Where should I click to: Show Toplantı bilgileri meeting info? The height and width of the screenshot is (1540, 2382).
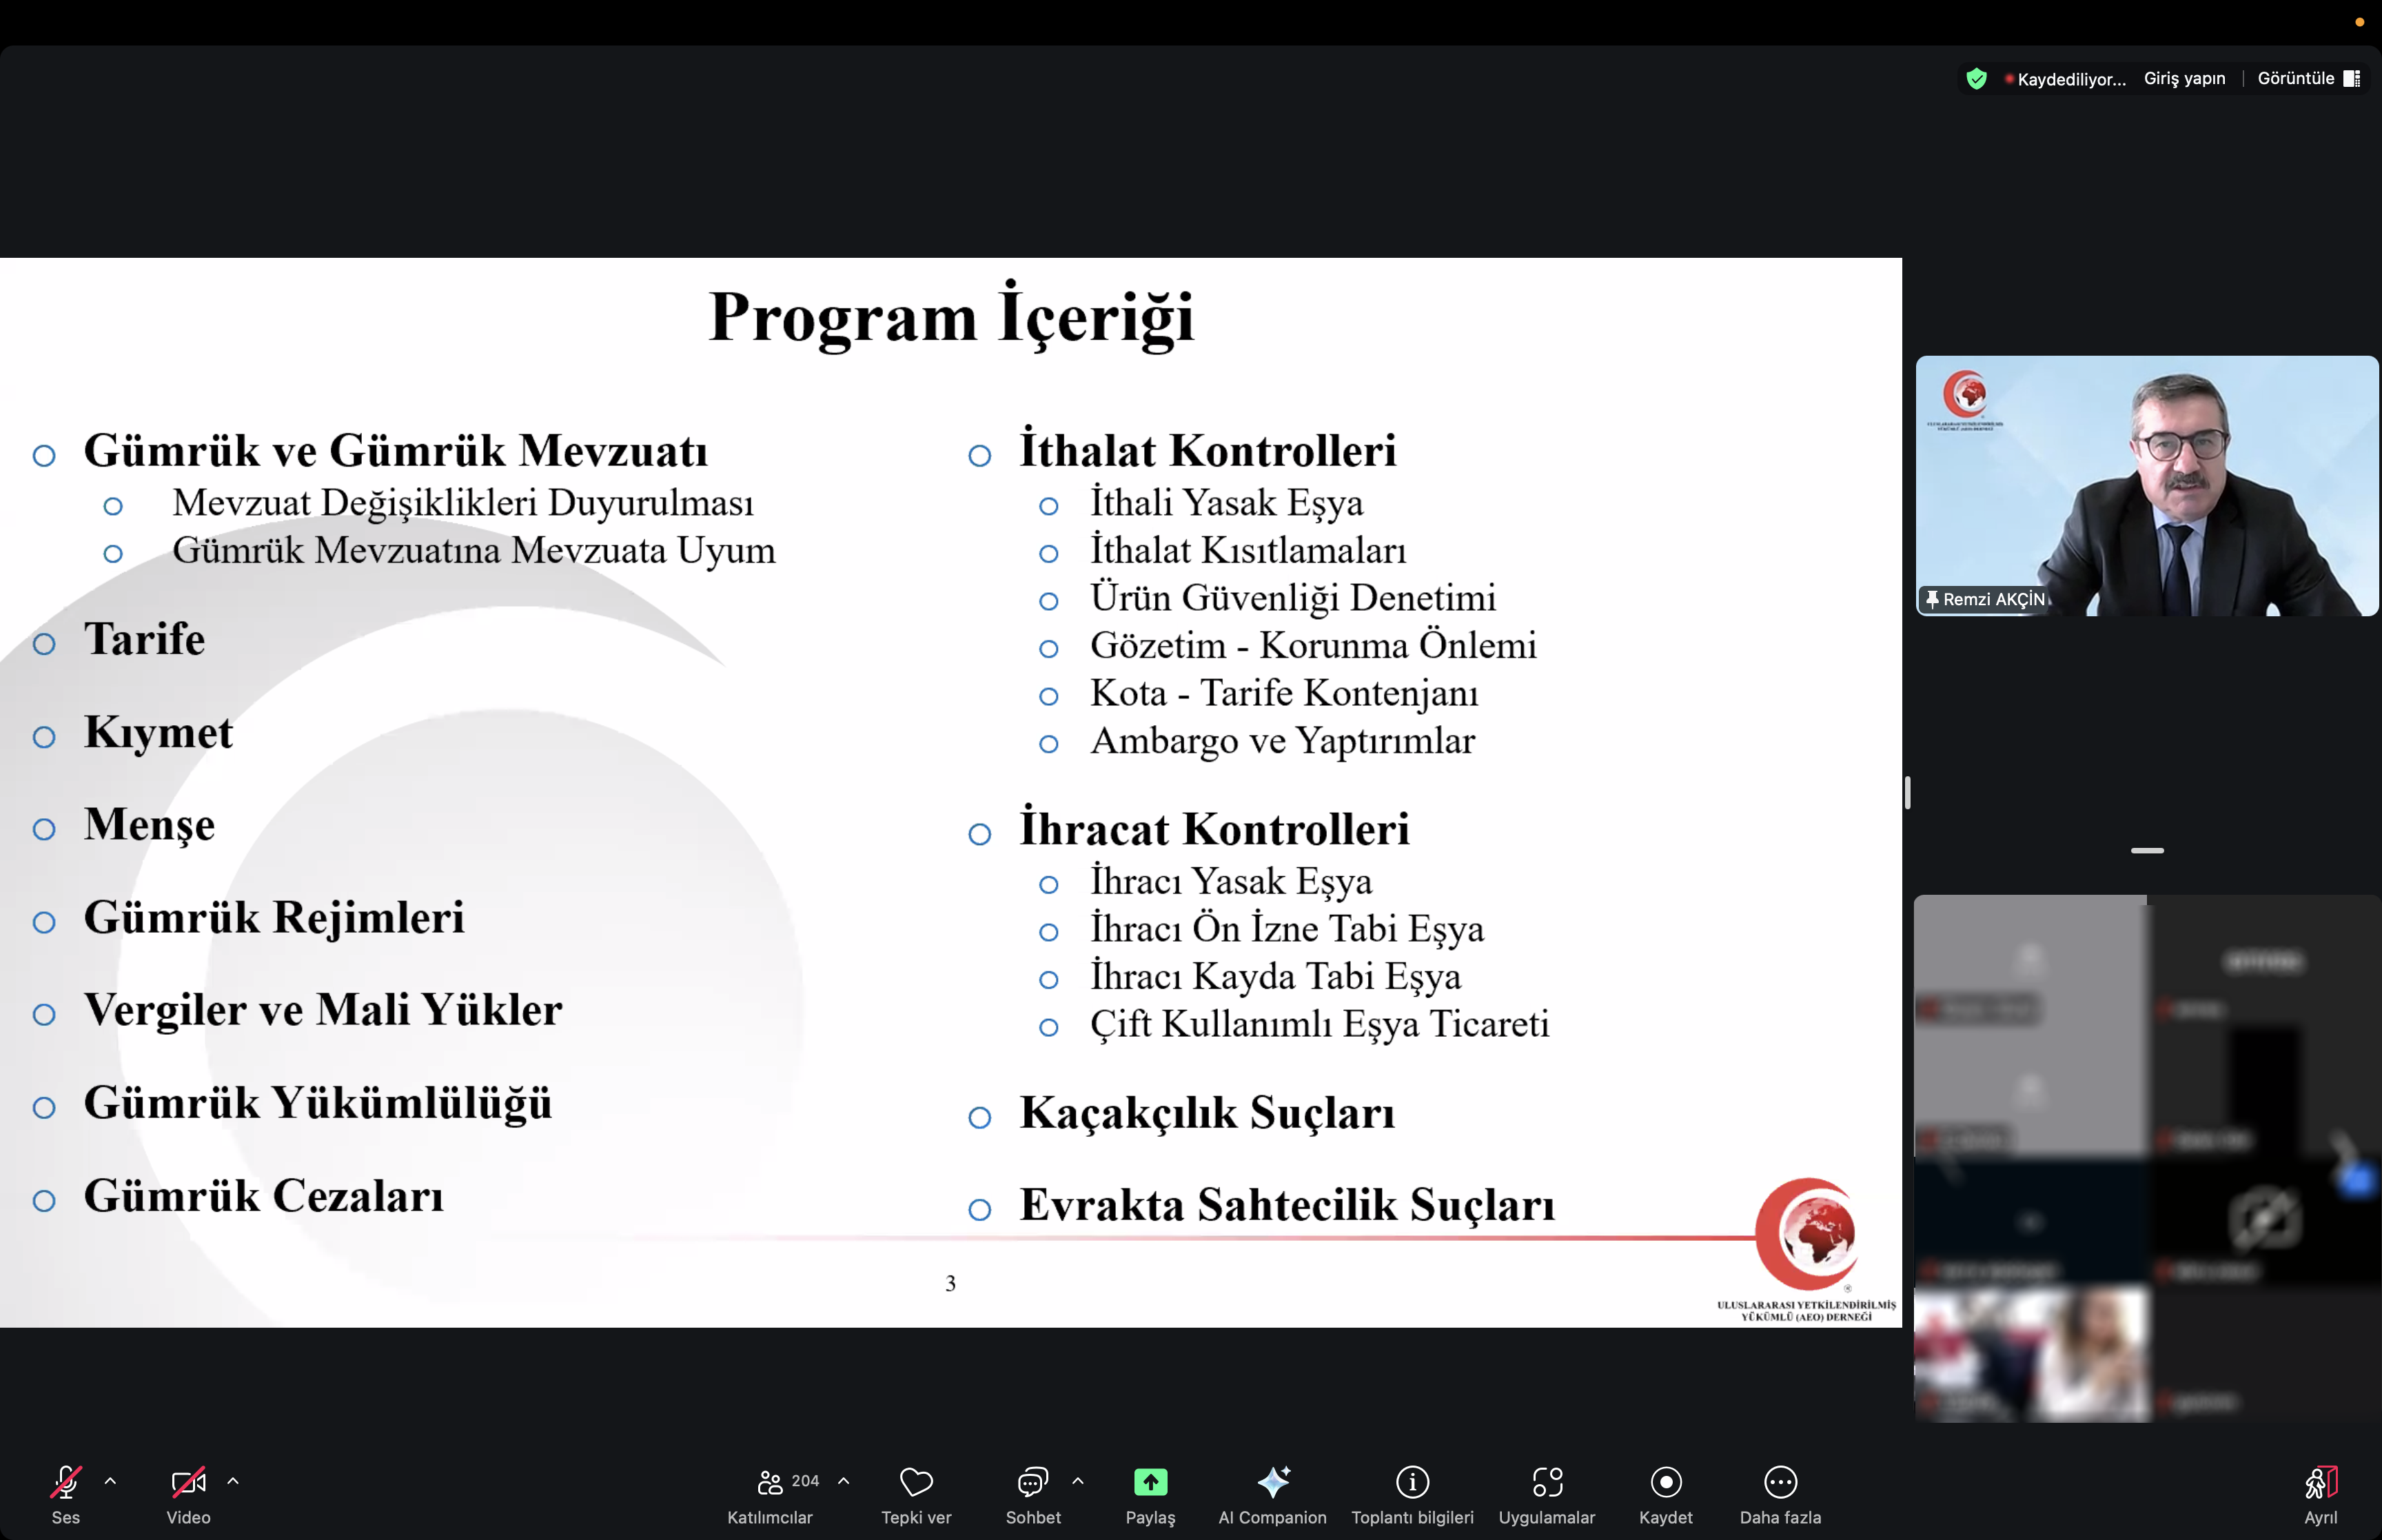tap(1412, 1482)
